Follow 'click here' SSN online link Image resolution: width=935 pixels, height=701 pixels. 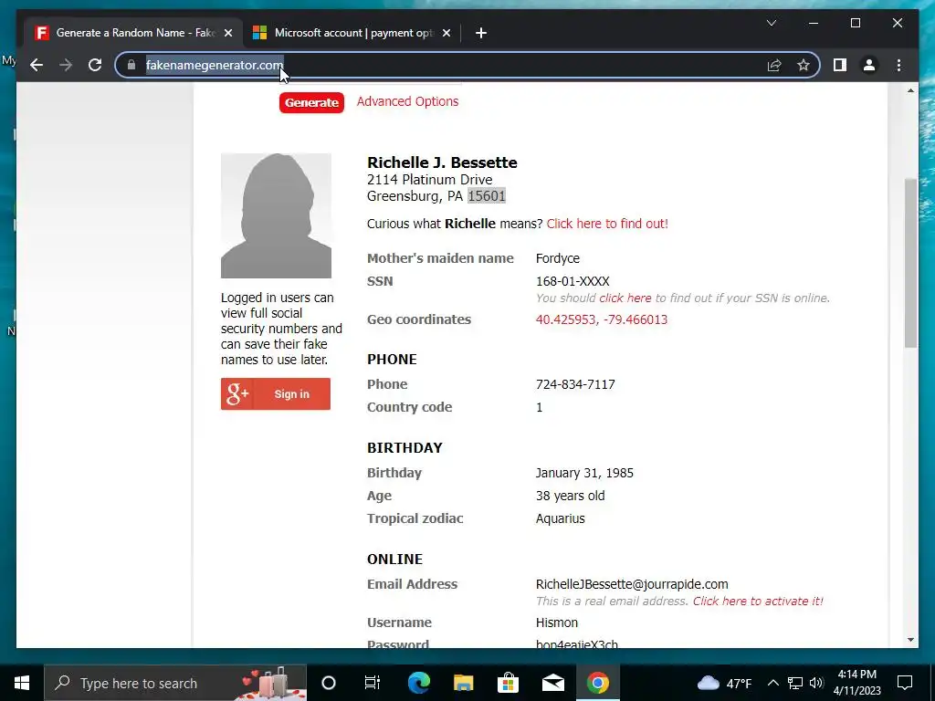625,298
